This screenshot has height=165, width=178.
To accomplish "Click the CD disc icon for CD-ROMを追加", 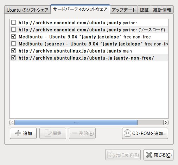I will click(127, 133).
